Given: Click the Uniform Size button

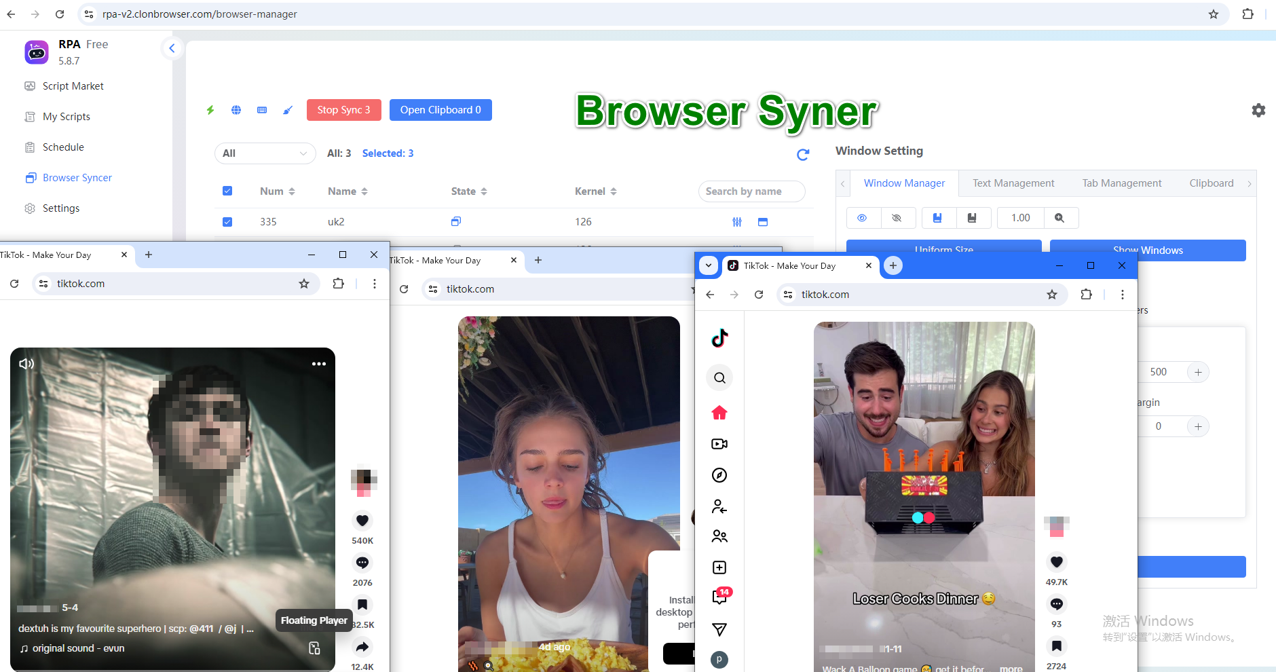Looking at the screenshot, I should [943, 246].
